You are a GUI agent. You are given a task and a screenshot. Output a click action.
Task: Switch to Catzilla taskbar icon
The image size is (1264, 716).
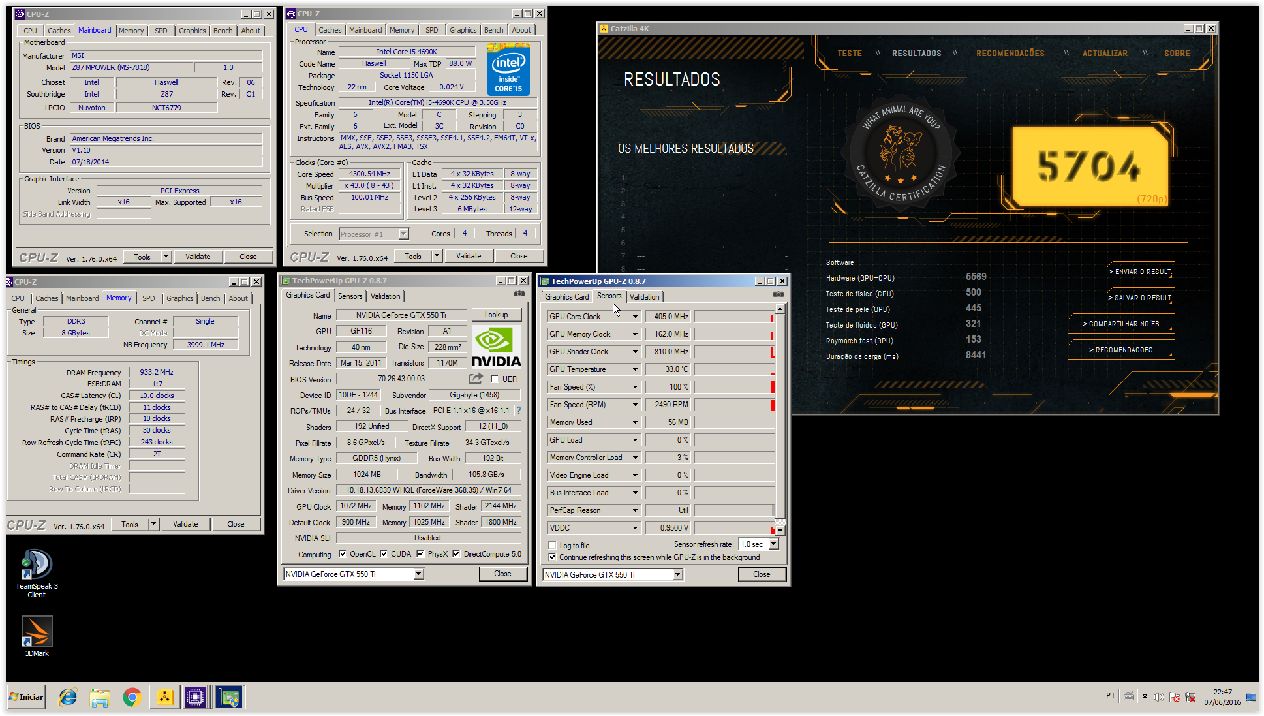[x=164, y=697]
